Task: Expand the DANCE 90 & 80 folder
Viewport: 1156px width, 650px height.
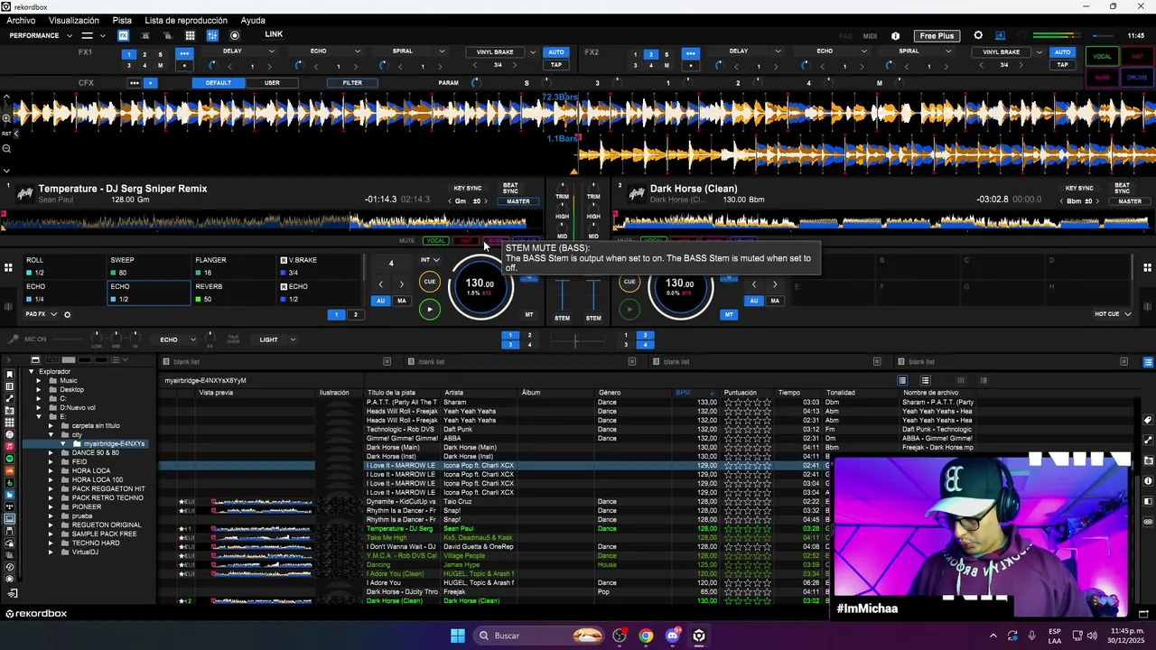Action: click(51, 452)
